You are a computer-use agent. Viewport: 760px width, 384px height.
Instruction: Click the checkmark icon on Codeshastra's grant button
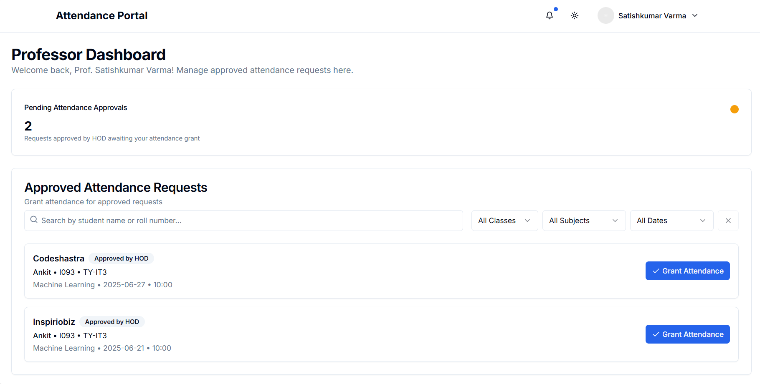pyautogui.click(x=656, y=271)
